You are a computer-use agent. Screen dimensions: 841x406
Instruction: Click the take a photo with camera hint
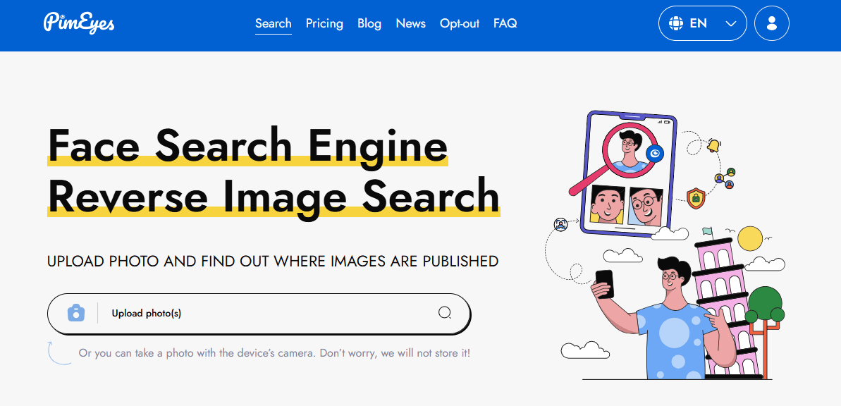click(x=274, y=353)
